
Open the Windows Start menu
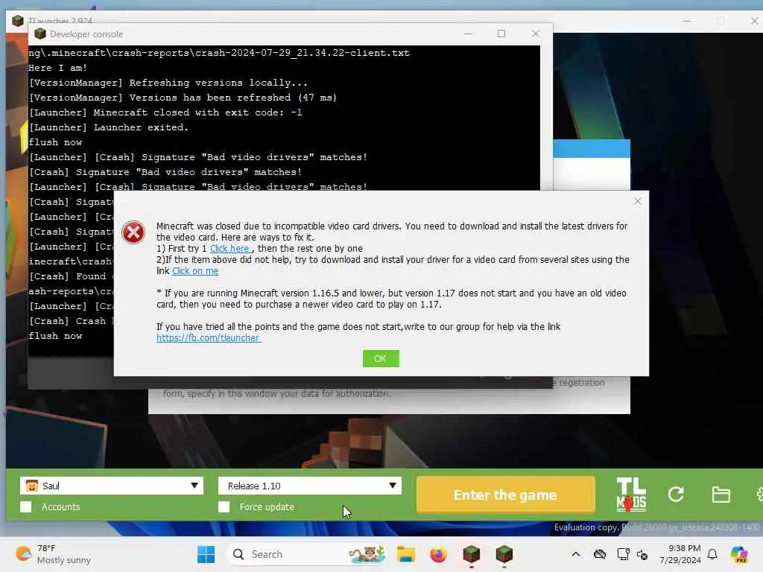[x=206, y=554]
